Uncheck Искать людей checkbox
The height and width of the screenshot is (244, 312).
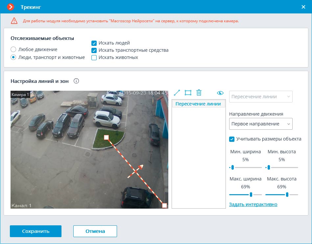click(94, 43)
